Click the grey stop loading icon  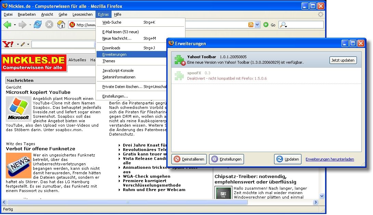pyautogui.click(x=49, y=25)
